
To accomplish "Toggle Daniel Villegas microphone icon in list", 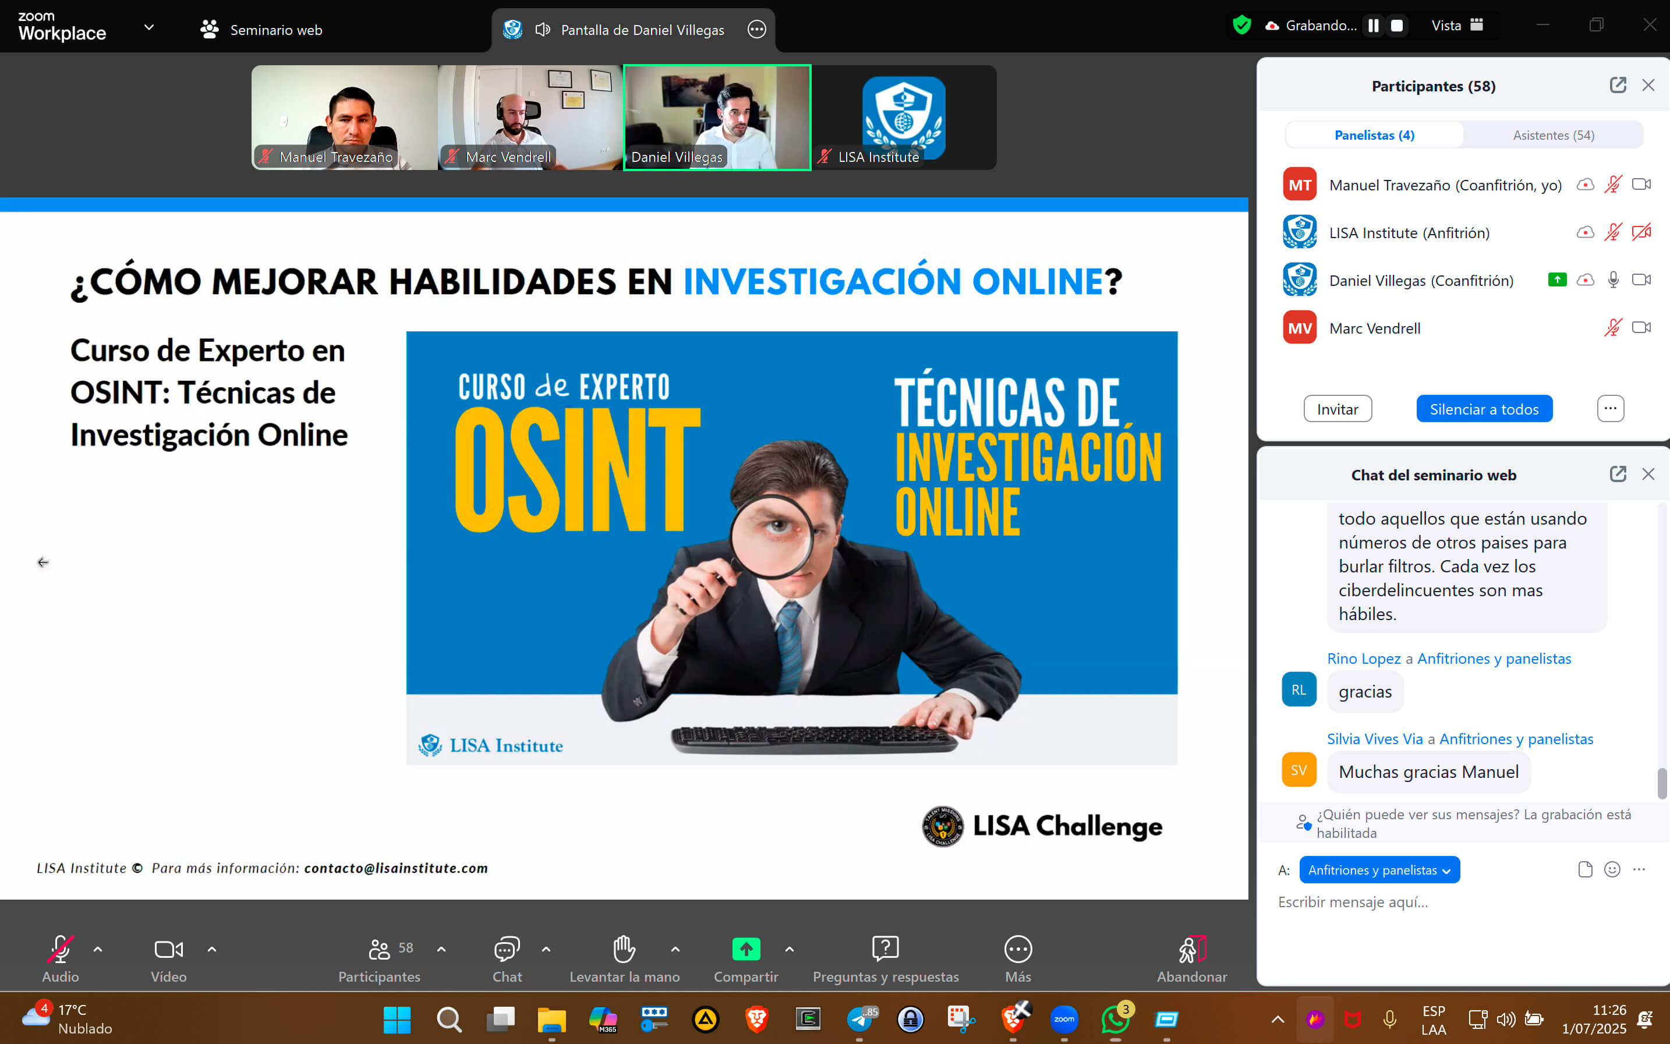I will 1613,279.
